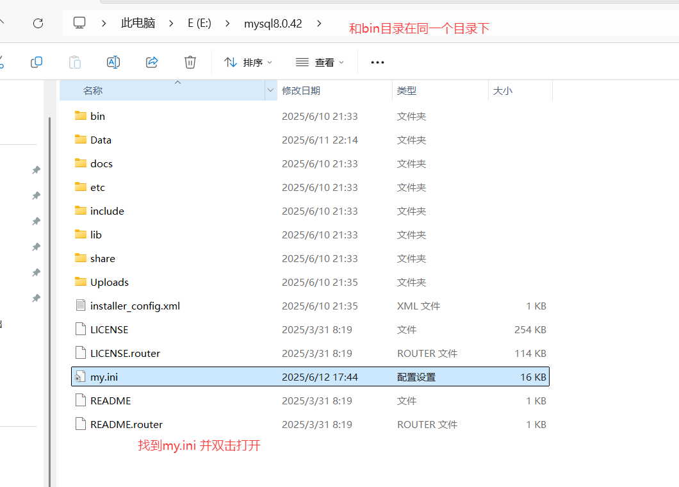Image resolution: width=679 pixels, height=487 pixels.
Task: Select the bin folder icon
Action: [x=81, y=116]
